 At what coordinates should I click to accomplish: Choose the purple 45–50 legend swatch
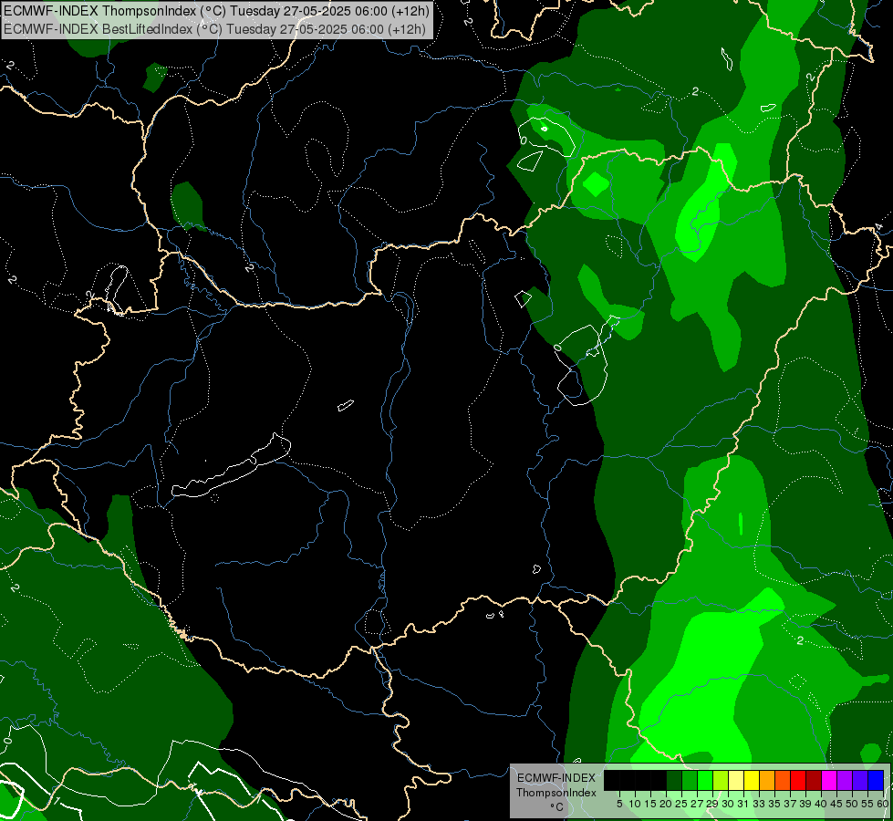coord(845,780)
